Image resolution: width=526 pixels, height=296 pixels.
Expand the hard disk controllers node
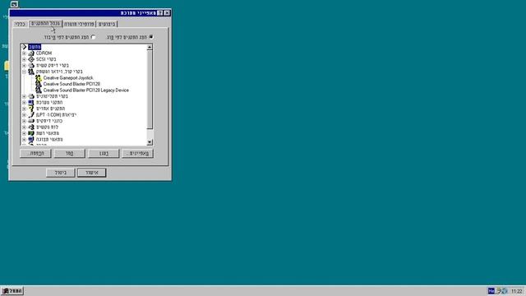point(24,66)
